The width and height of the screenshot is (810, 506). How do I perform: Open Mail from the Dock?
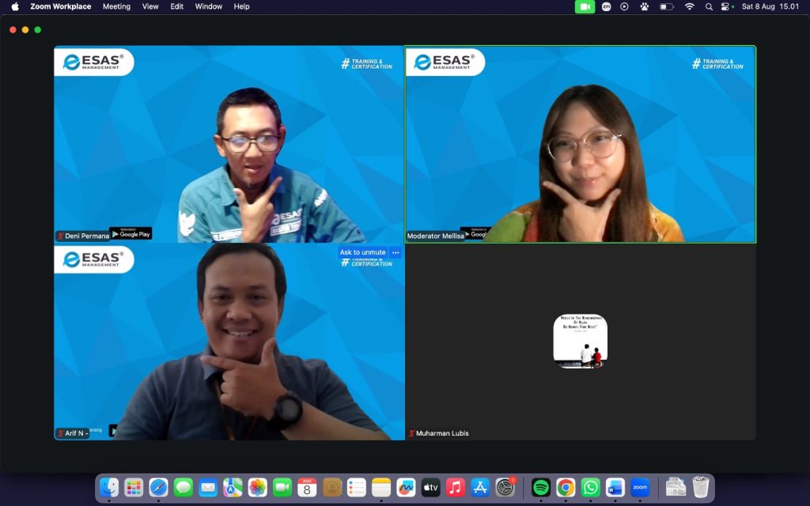pyautogui.click(x=208, y=487)
